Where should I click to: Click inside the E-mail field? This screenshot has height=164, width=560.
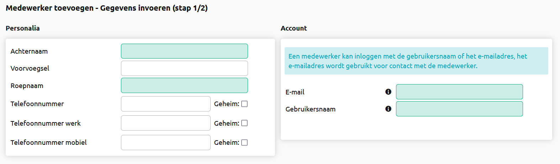tap(459, 92)
